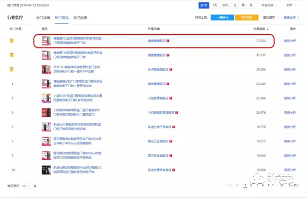This screenshot has height=198, width=307.
Task: Click the Tmall badge in the 20,076 row
Action: click(177, 112)
